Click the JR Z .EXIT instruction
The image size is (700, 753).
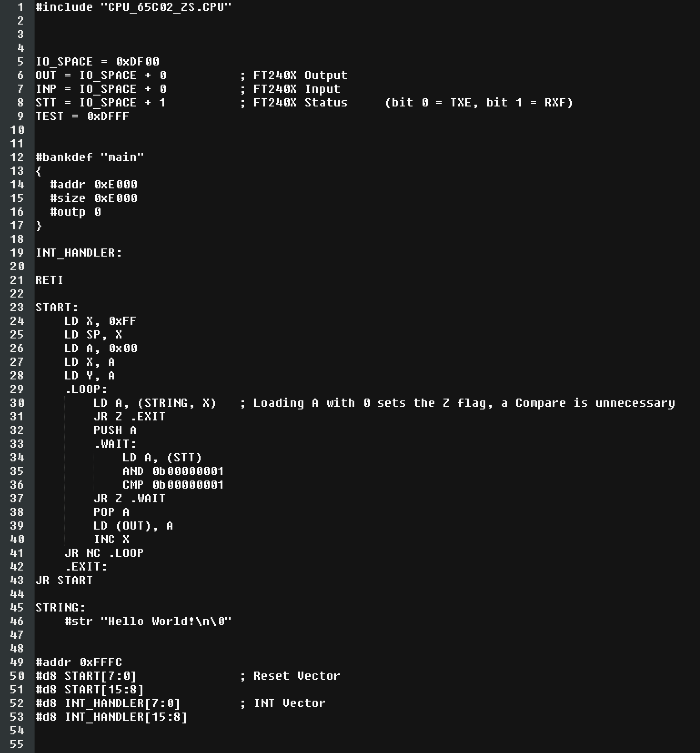(x=129, y=417)
